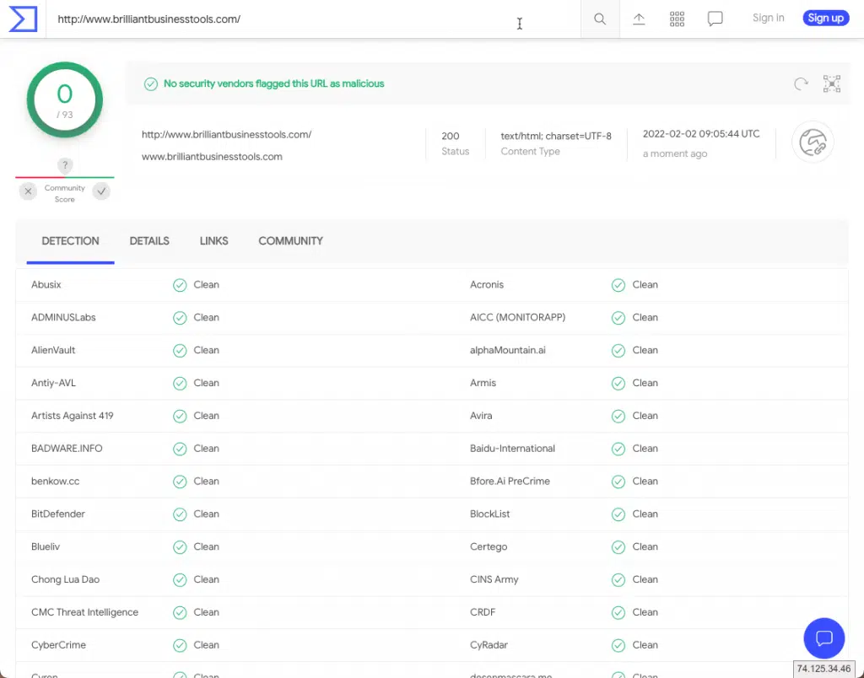
Task: Click the reanalyze refresh icon
Action: [801, 83]
